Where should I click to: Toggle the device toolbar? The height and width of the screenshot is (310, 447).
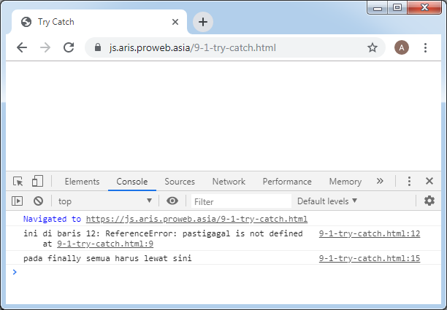click(37, 181)
